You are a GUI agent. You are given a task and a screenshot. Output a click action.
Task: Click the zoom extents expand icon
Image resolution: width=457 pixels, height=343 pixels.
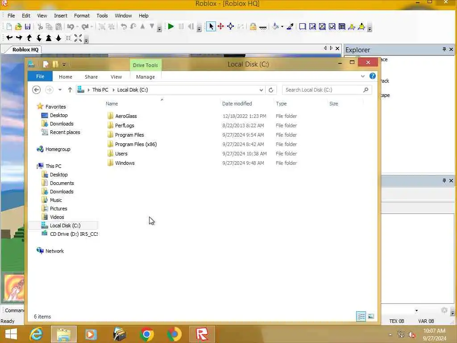(x=78, y=38)
